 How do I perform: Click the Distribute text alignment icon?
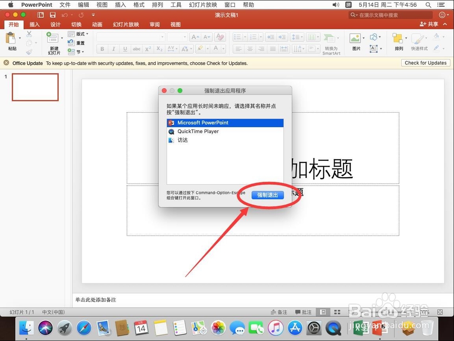point(284,49)
